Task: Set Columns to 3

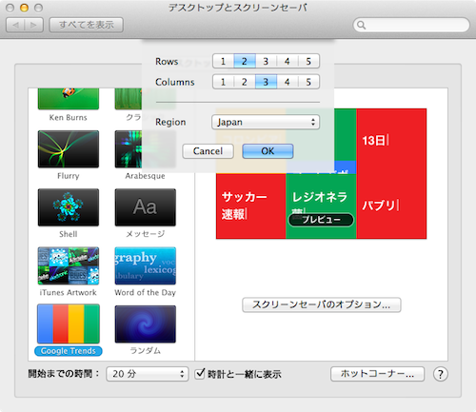Action: click(266, 82)
